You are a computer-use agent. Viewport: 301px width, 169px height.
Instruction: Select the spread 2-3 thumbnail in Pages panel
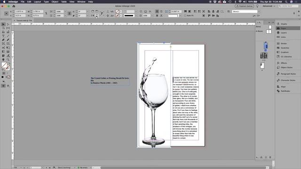pos(264,55)
